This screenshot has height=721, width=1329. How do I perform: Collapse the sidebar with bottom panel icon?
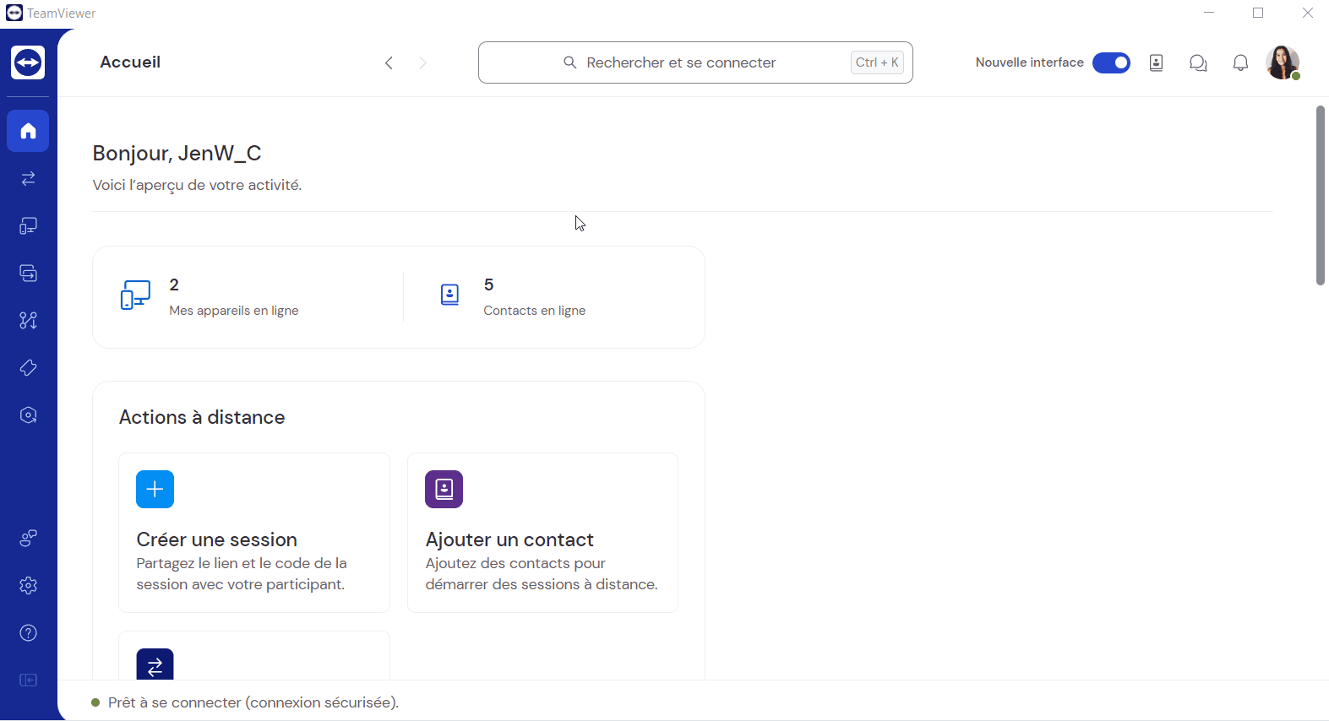click(x=28, y=680)
